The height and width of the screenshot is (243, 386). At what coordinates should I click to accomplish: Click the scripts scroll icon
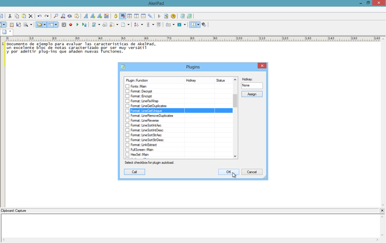(x=94, y=25)
